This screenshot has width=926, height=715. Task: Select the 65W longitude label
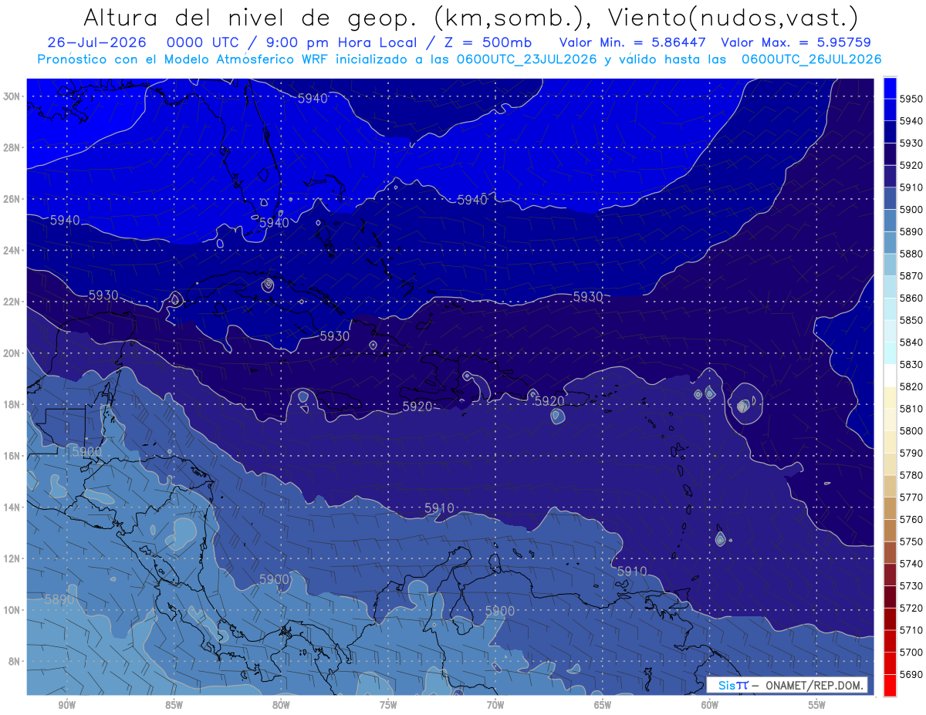[603, 704]
